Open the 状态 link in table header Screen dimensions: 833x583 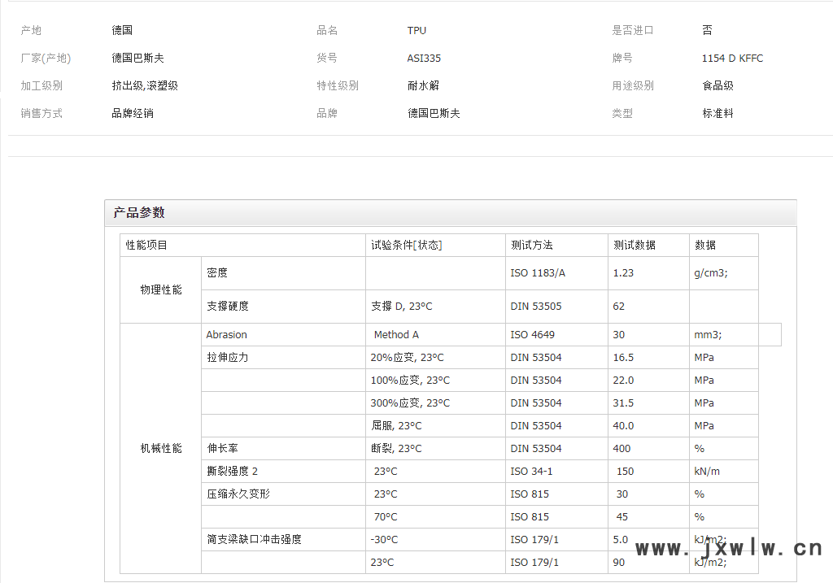point(428,245)
